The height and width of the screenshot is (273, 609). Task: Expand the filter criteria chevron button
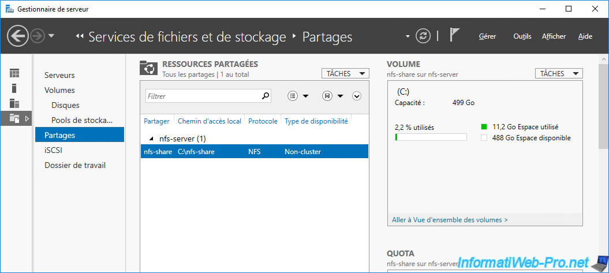coord(357,96)
